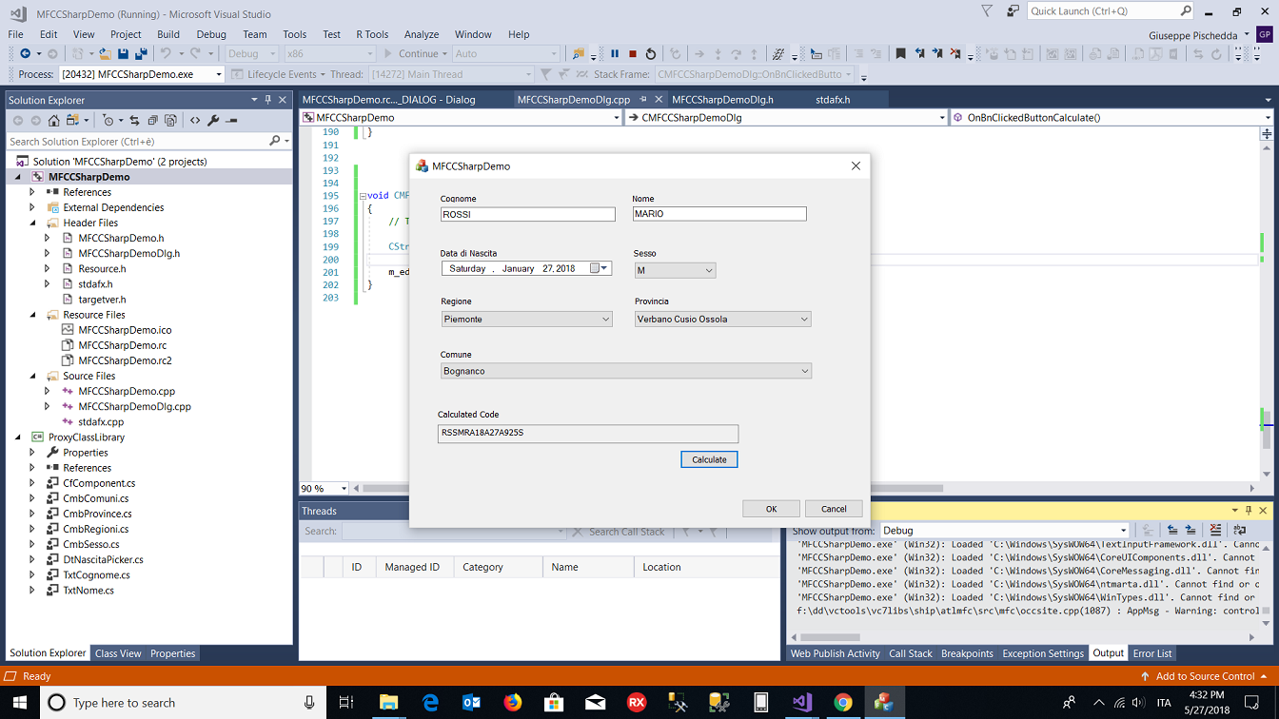The height and width of the screenshot is (719, 1279).
Task: Click Navigate Backward arrow icon
Action: 25,54
